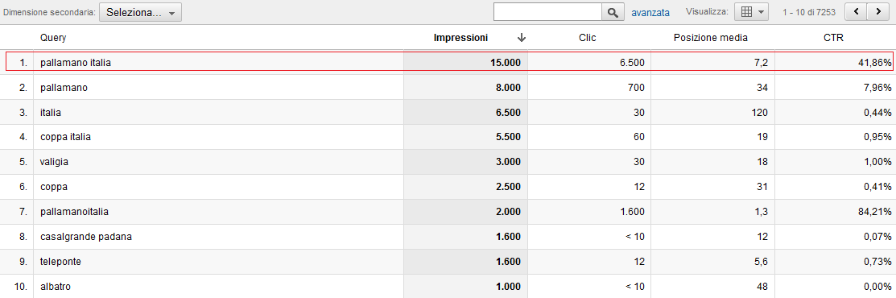This screenshot has width=896, height=298.
Task: Click the 2.000 impressions value
Action: click(x=508, y=212)
